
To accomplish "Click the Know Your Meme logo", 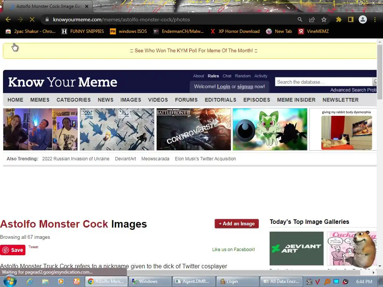I will click(63, 82).
